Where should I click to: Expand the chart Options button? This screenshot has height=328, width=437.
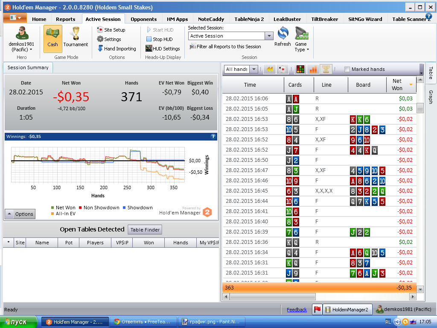click(x=20, y=214)
